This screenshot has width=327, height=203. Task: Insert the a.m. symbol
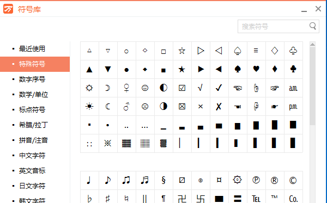[x=293, y=88]
